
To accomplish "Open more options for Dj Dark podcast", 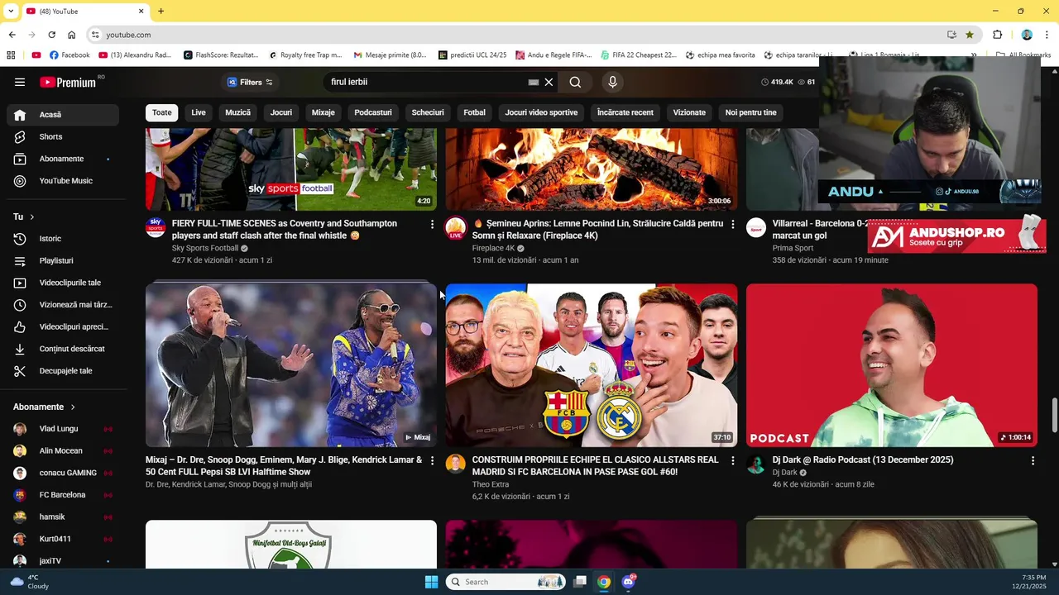I will click(x=1033, y=460).
